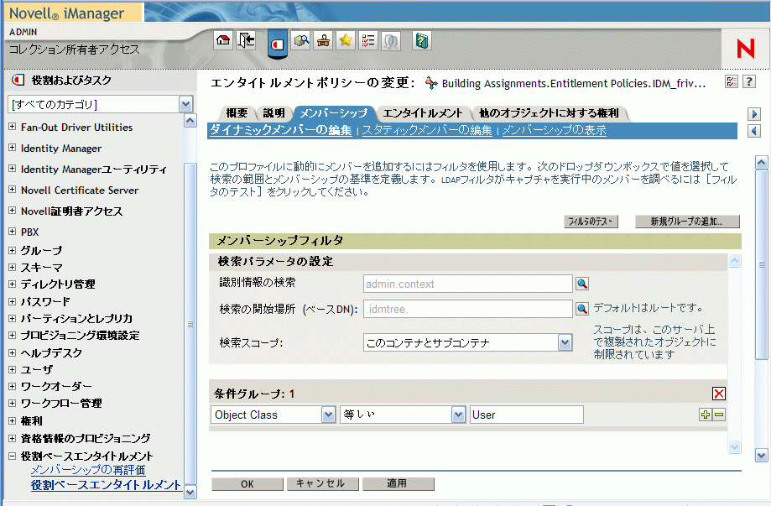771x506 pixels.
Task: Collapse 役割ベースエンタイトルメント category
Action: click(13, 456)
